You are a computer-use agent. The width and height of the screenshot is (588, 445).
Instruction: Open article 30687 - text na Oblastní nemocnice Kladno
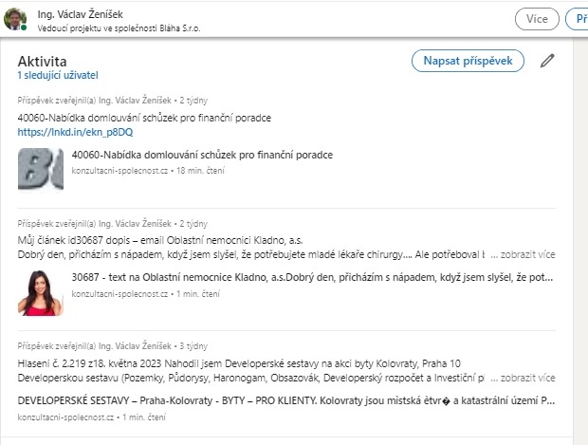tap(312, 278)
